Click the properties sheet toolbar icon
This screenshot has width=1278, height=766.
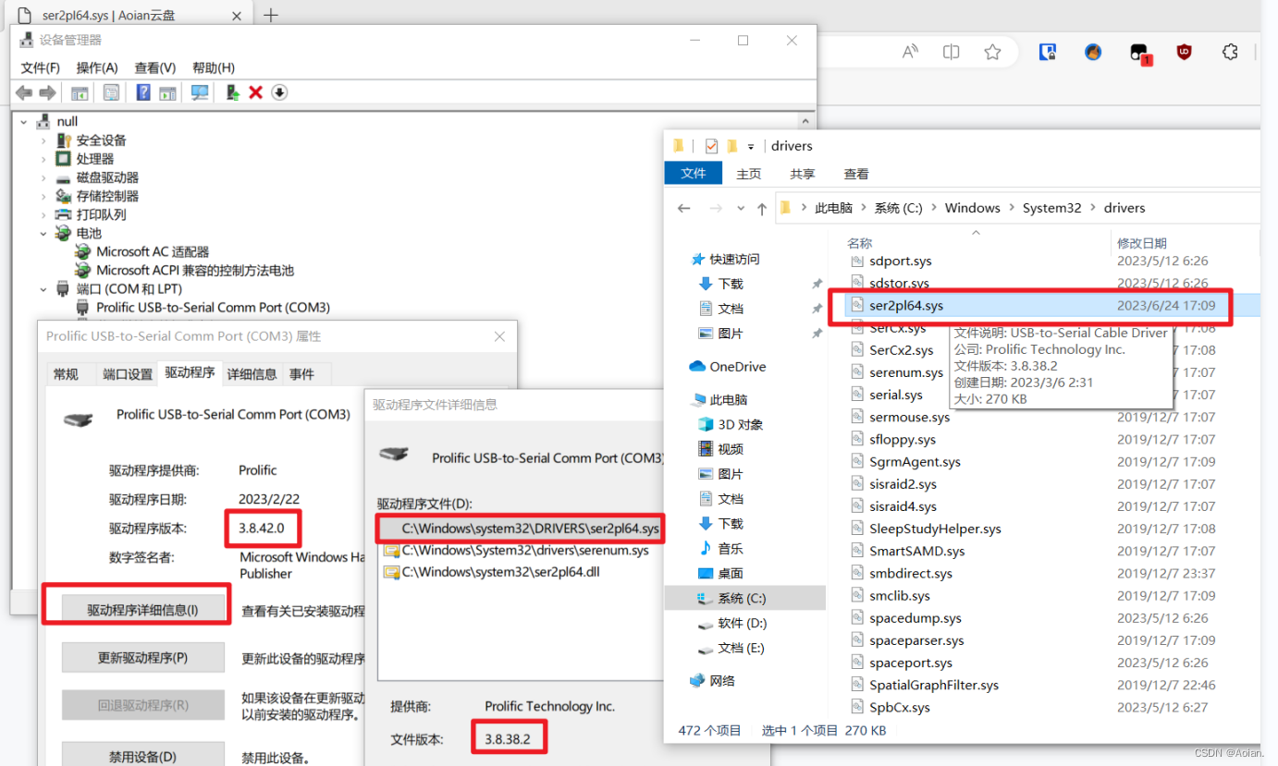coord(111,92)
